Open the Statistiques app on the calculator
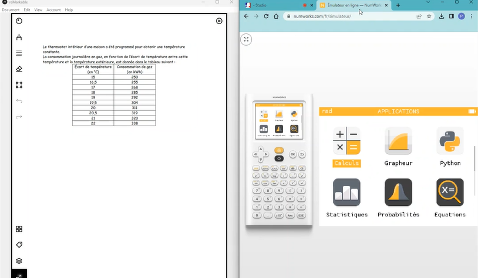This screenshot has height=278, width=478. pyautogui.click(x=346, y=193)
